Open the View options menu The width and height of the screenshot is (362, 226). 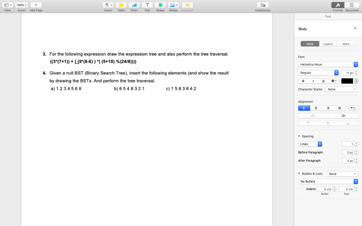point(8,5)
